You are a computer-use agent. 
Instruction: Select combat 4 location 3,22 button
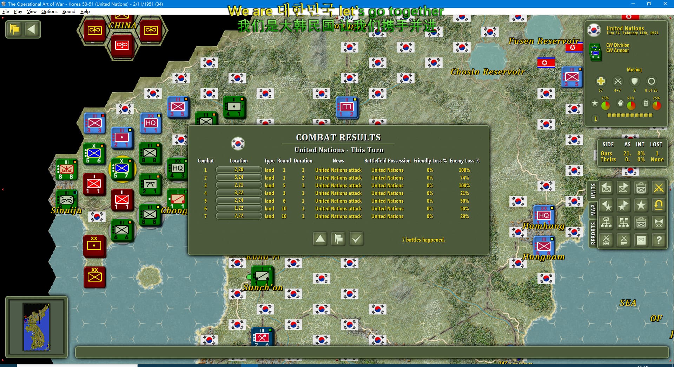[x=239, y=193]
